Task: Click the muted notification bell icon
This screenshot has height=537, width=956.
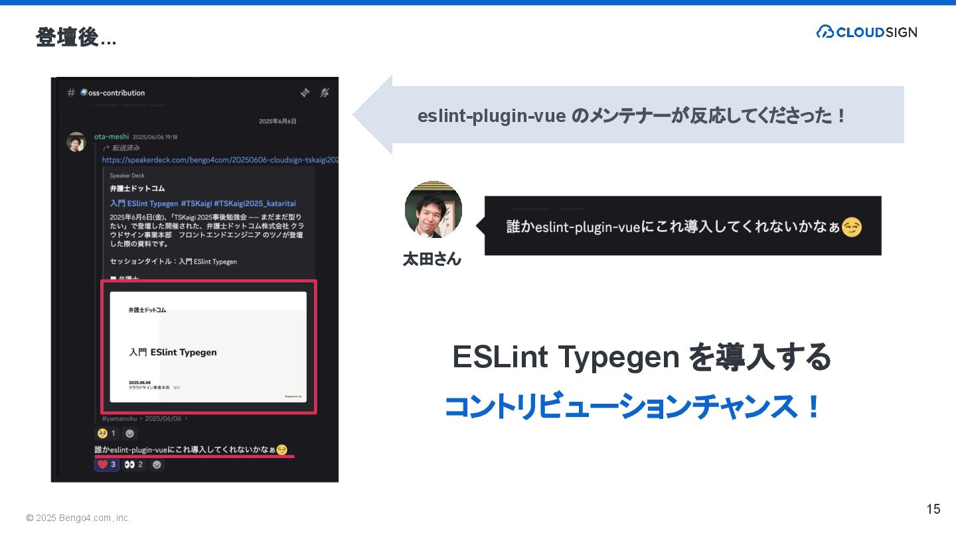Action: (x=325, y=93)
